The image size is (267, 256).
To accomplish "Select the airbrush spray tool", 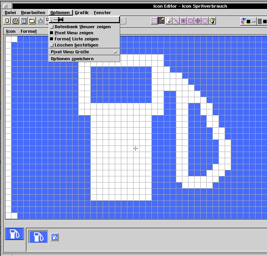I will coord(169,21).
